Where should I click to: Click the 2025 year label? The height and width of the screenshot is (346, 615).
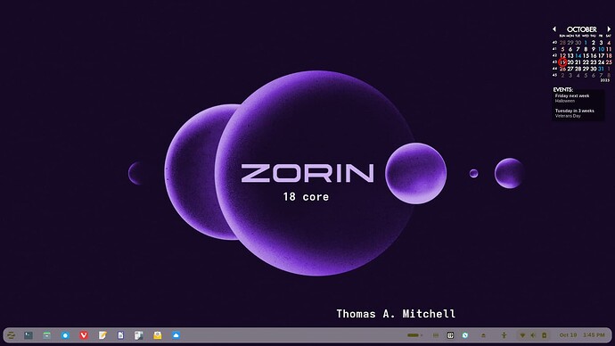pos(605,80)
